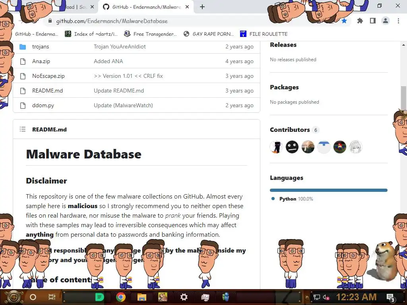Open the Contributors section heading
Image resolution: width=407 pixels, height=305 pixels.
click(x=290, y=130)
